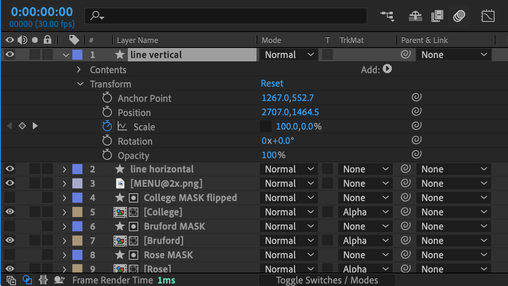508x286 pixels.
Task: Expand the Contents group
Action: click(79, 69)
